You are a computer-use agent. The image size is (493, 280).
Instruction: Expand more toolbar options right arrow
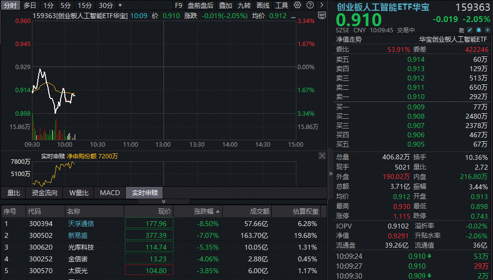coord(321,5)
